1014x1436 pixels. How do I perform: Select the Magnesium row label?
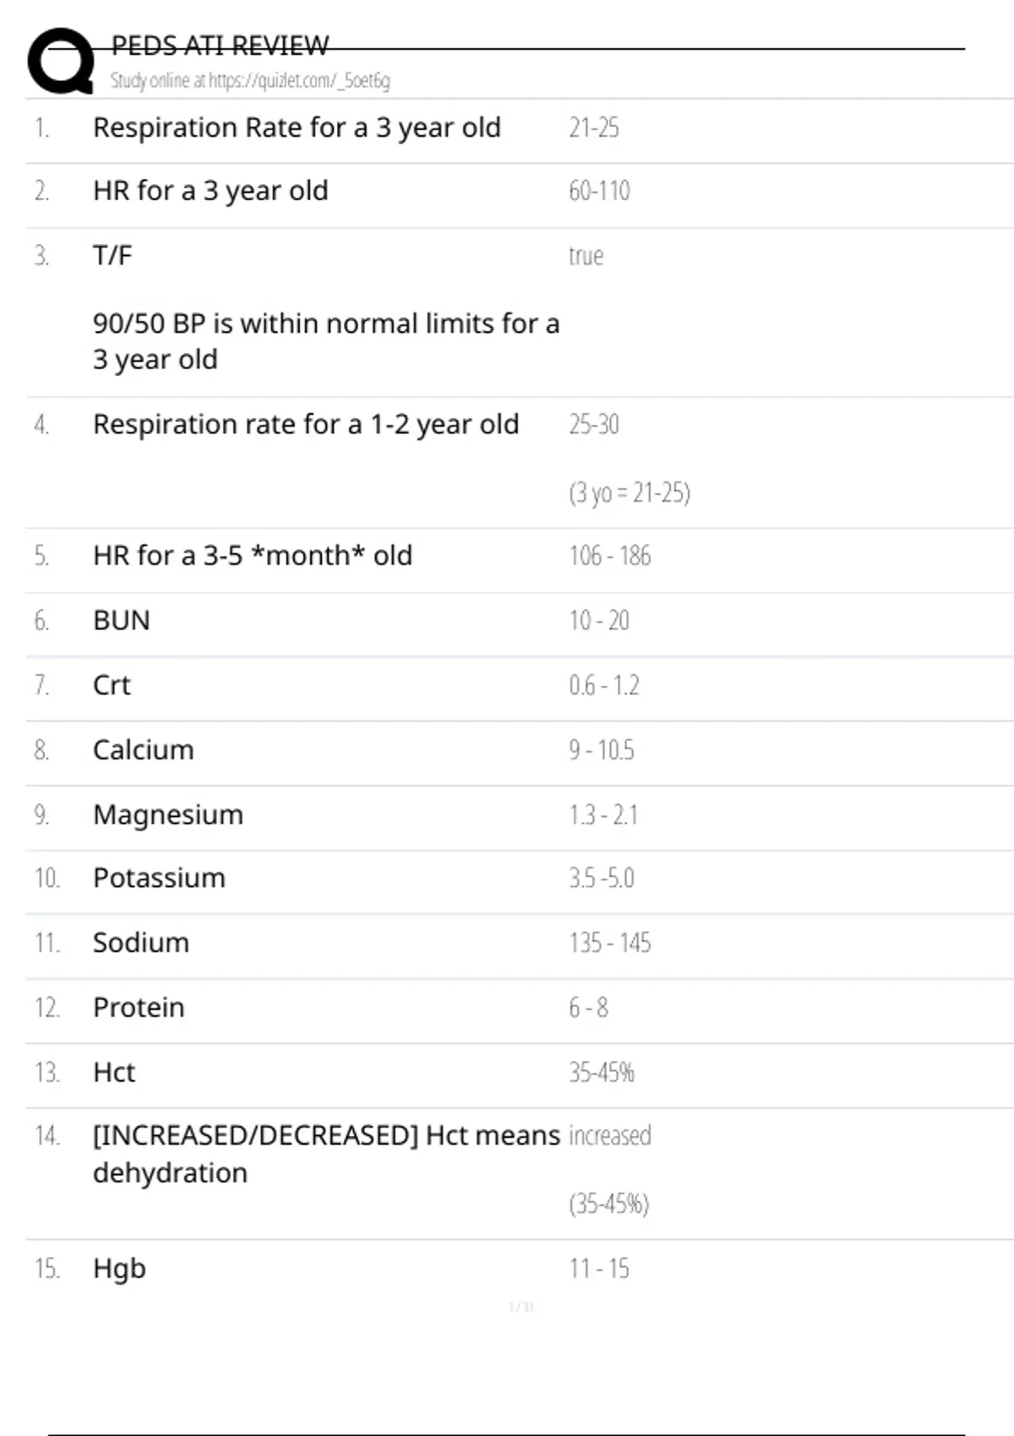tap(168, 814)
